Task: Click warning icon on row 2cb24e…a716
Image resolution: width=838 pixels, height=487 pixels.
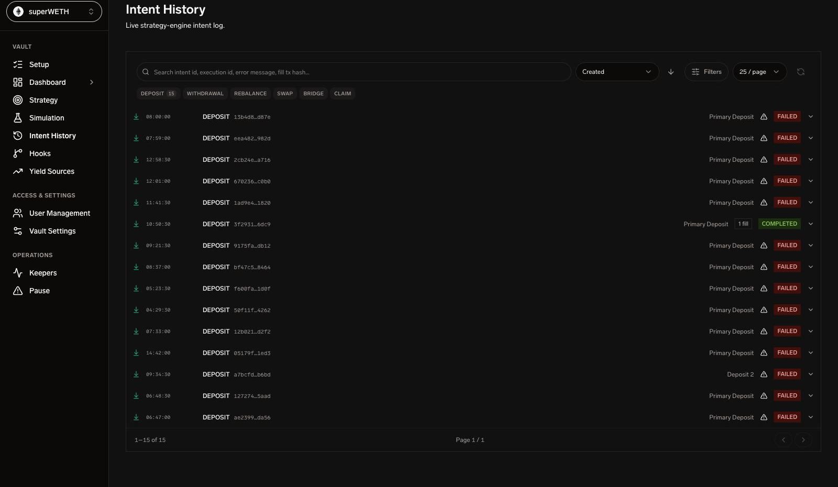Action: click(764, 160)
